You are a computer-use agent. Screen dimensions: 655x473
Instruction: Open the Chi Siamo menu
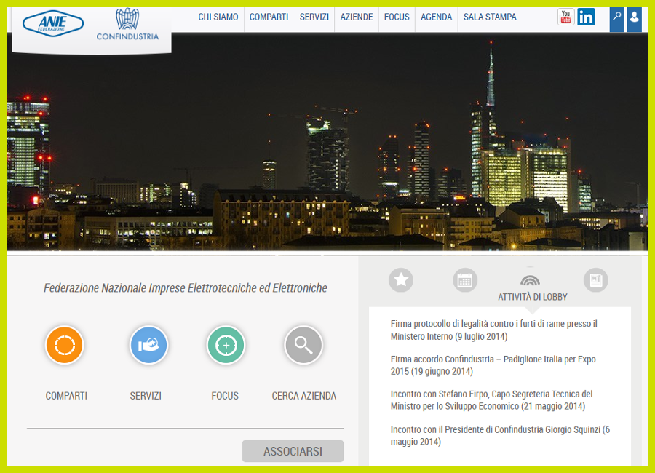pyautogui.click(x=218, y=17)
